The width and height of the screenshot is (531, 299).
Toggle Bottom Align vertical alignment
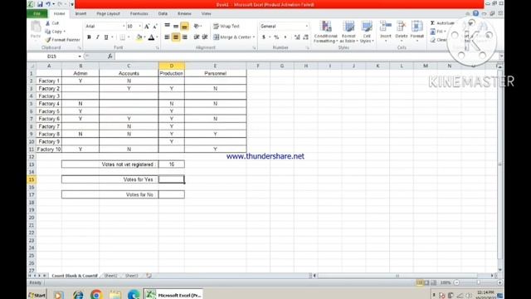tap(184, 26)
